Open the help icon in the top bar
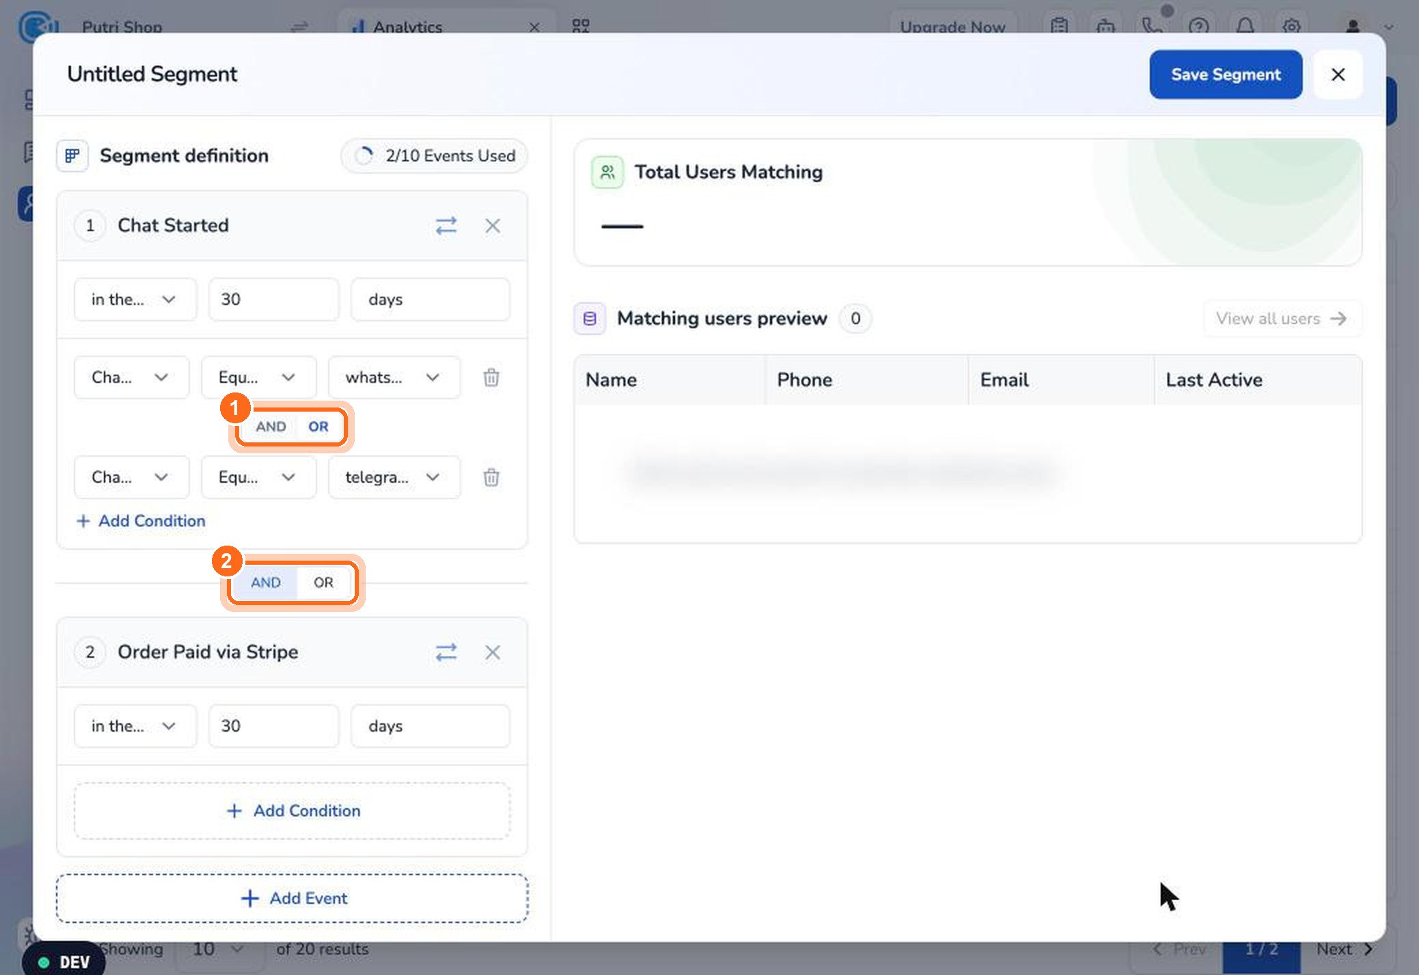This screenshot has width=1419, height=975. [x=1199, y=27]
